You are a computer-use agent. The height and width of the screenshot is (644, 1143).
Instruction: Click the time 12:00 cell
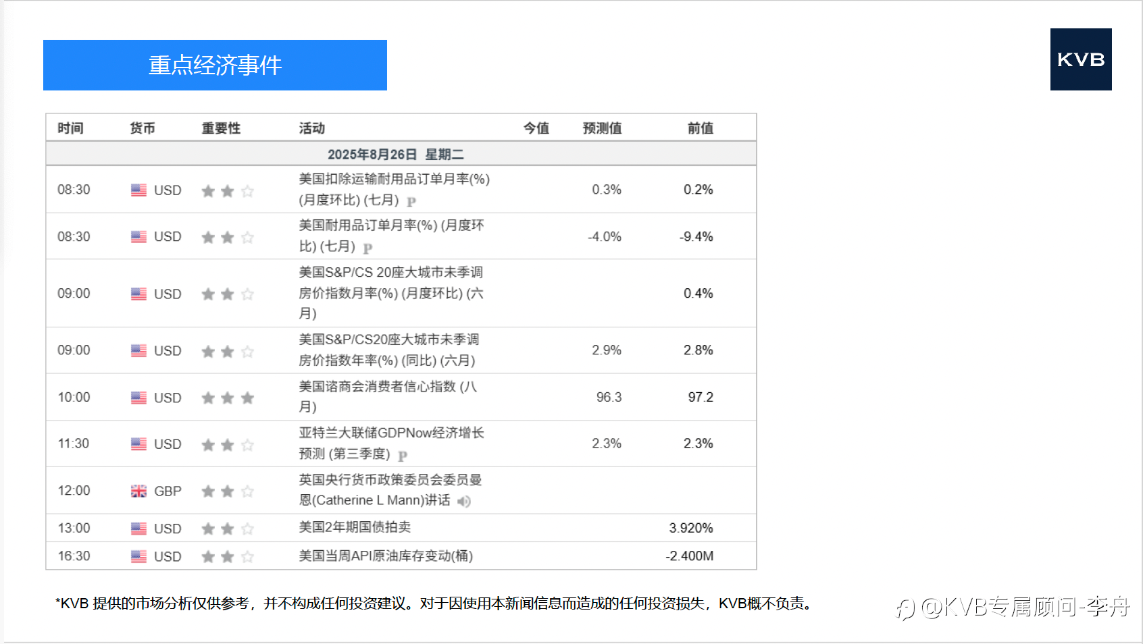pos(74,490)
